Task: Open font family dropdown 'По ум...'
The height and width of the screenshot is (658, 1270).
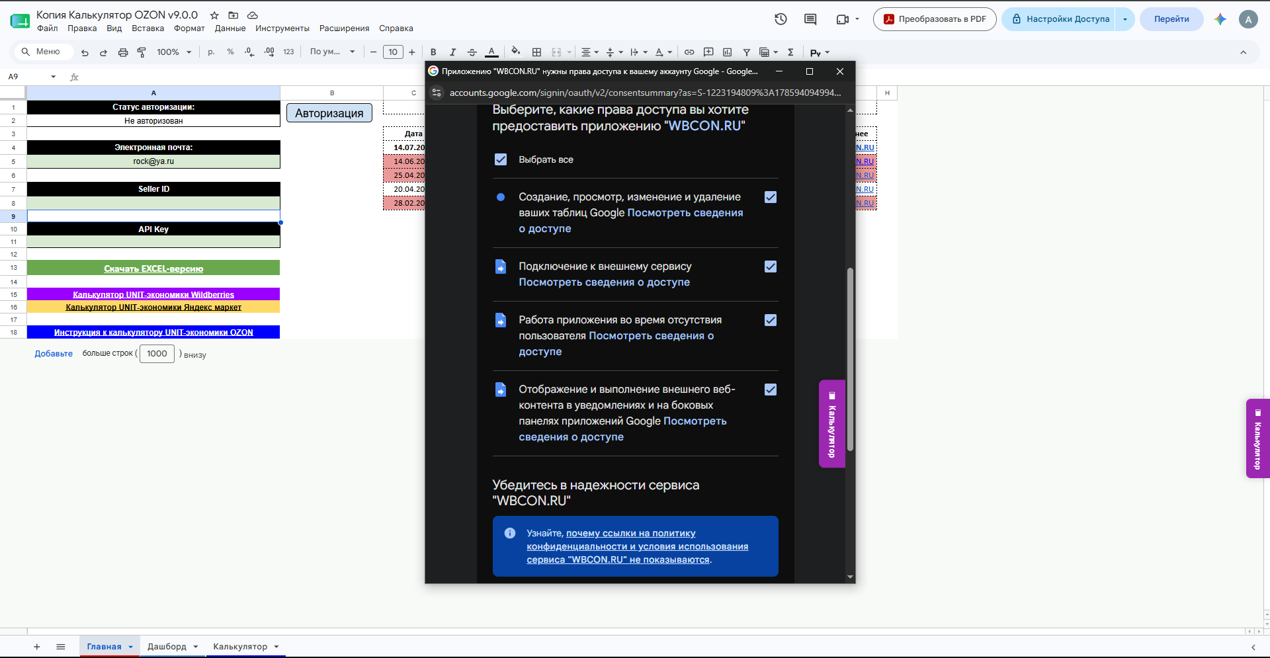Action: coord(333,52)
